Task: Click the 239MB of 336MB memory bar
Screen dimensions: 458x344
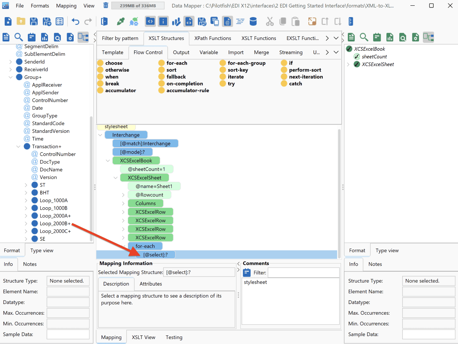Action: [138, 6]
